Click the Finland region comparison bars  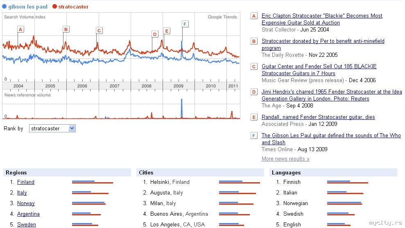pos(93,182)
